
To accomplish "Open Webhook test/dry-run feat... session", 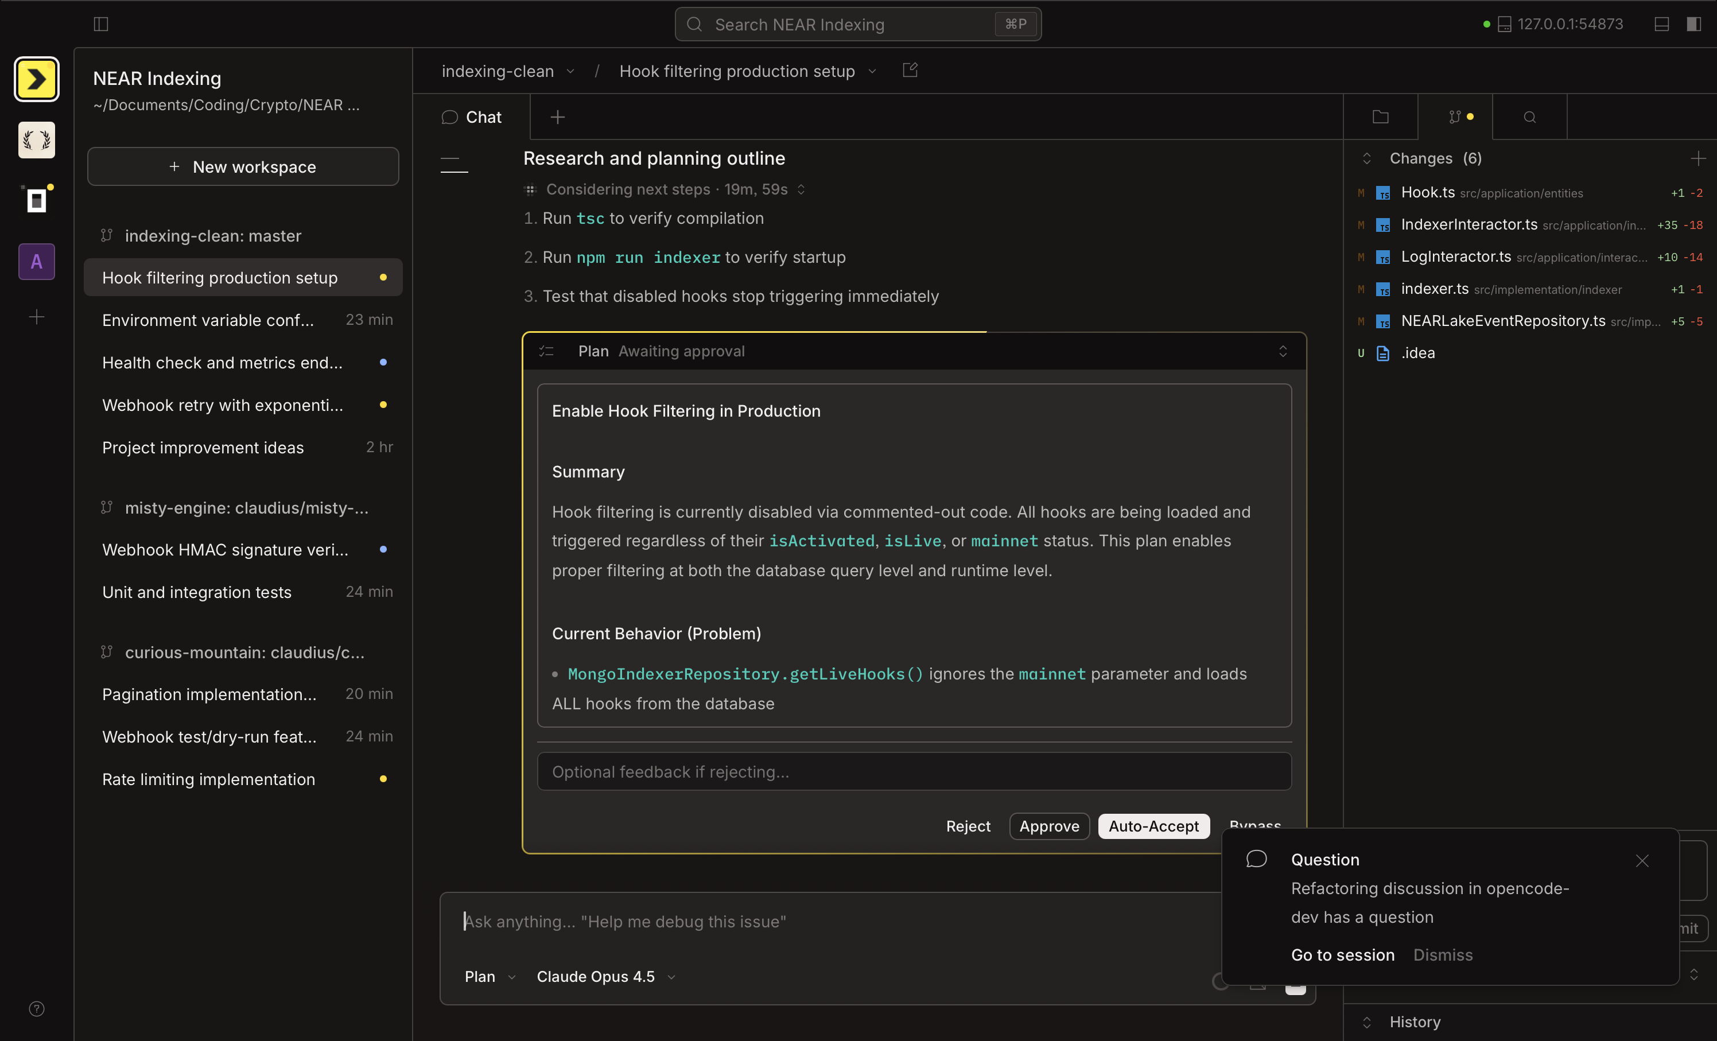I will point(243,736).
